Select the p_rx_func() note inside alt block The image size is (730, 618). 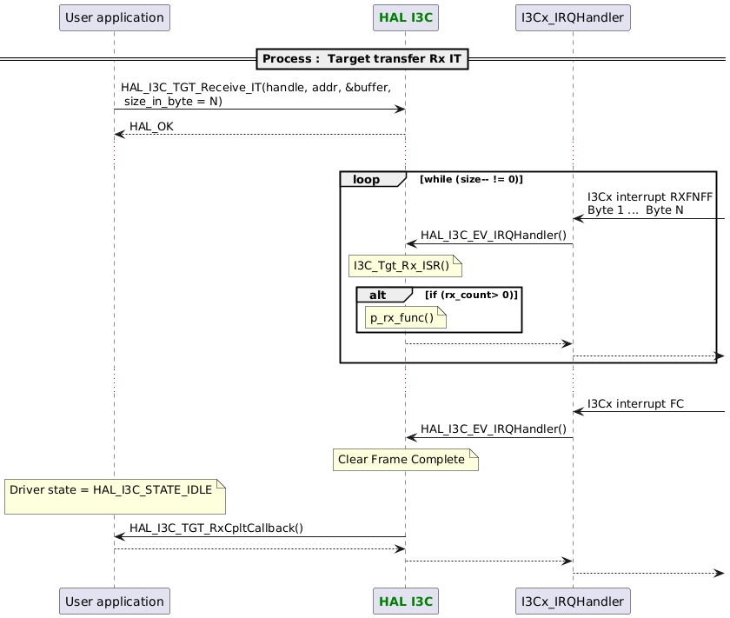coord(402,317)
